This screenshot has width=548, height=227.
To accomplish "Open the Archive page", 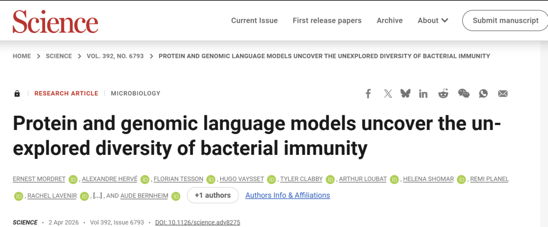I will [x=390, y=20].
